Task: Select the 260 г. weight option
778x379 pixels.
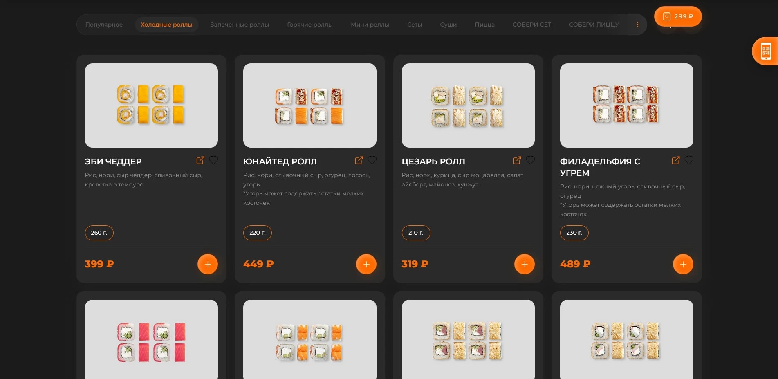Action: (x=99, y=233)
